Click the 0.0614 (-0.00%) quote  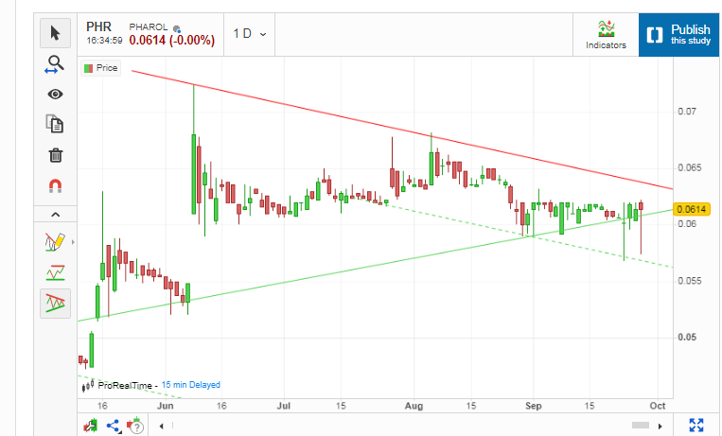coord(172,41)
